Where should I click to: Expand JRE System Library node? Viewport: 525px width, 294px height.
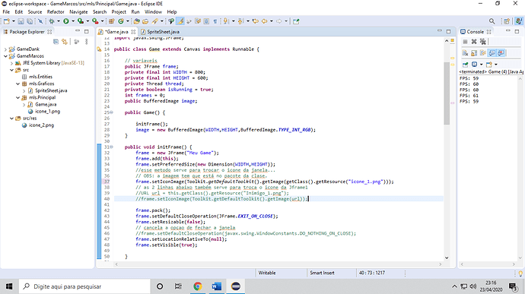11,63
